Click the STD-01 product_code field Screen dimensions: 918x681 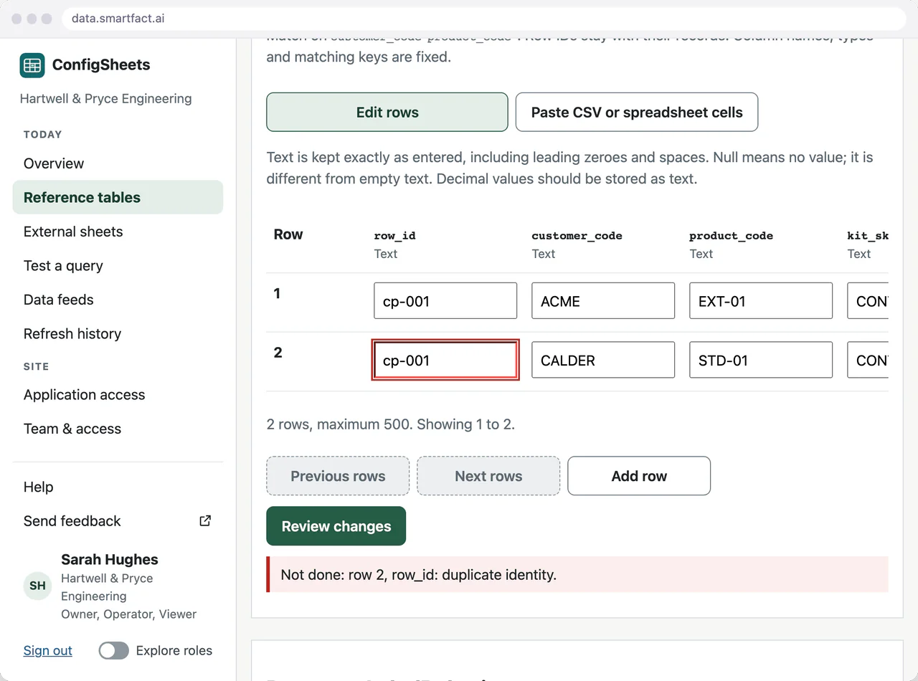[761, 360]
